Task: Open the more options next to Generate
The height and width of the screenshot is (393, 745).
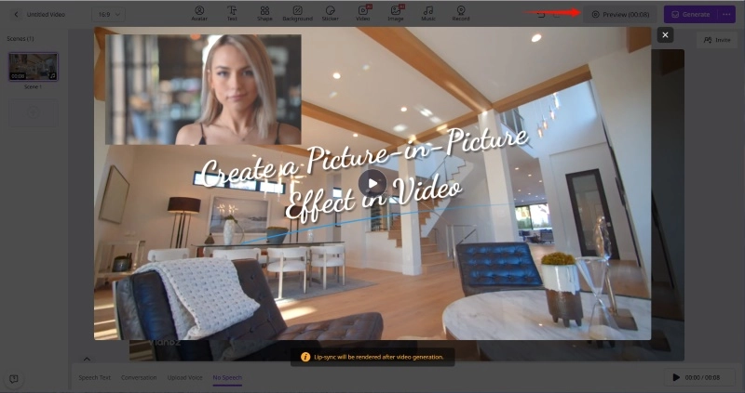Action: [727, 14]
